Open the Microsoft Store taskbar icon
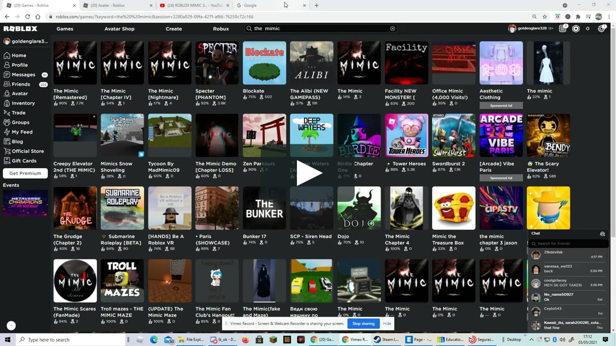Viewport: 616px width, 346px height. click(x=259, y=340)
